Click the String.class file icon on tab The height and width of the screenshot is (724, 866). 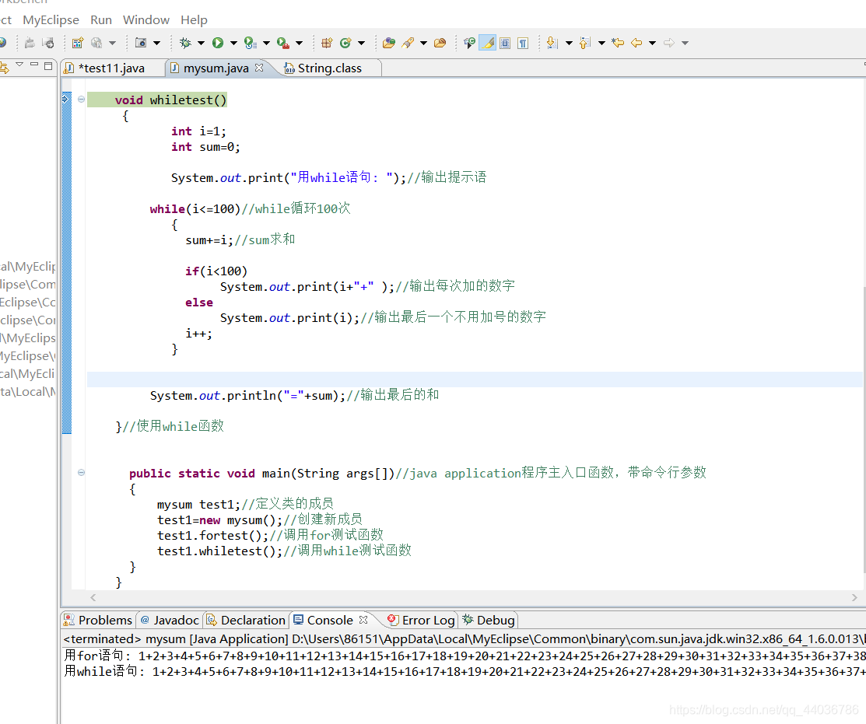click(x=289, y=68)
